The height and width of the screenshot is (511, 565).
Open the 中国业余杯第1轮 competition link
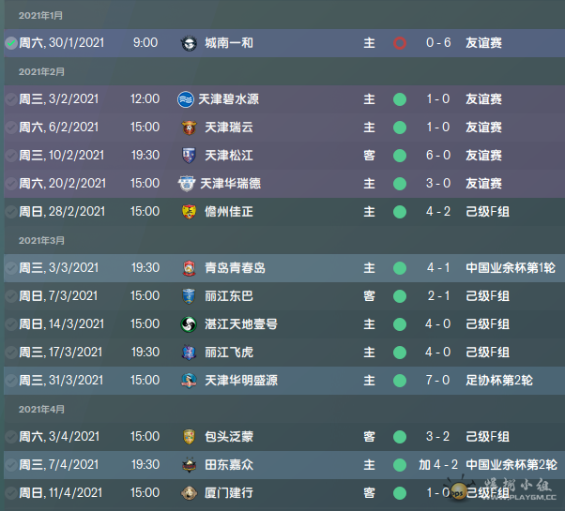click(x=512, y=268)
